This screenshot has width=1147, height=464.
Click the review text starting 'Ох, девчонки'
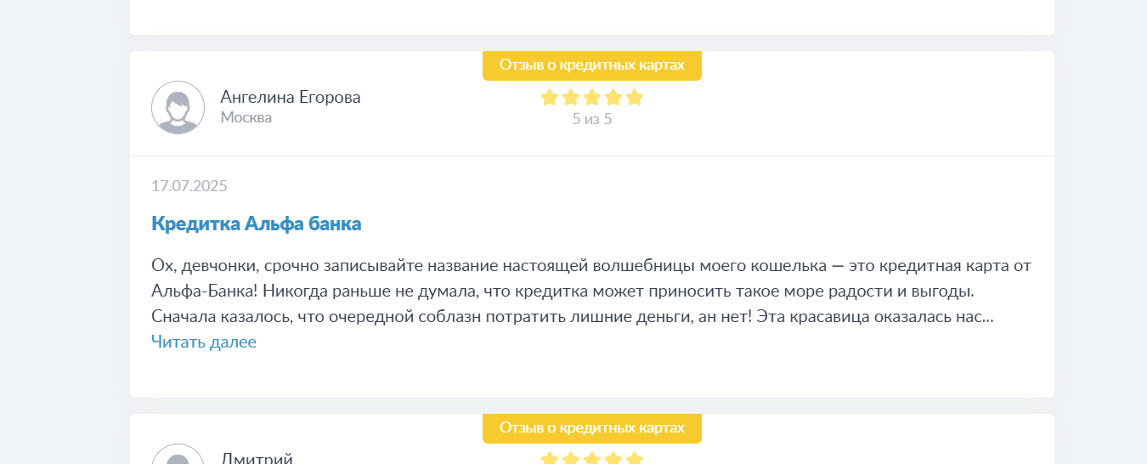point(591,291)
